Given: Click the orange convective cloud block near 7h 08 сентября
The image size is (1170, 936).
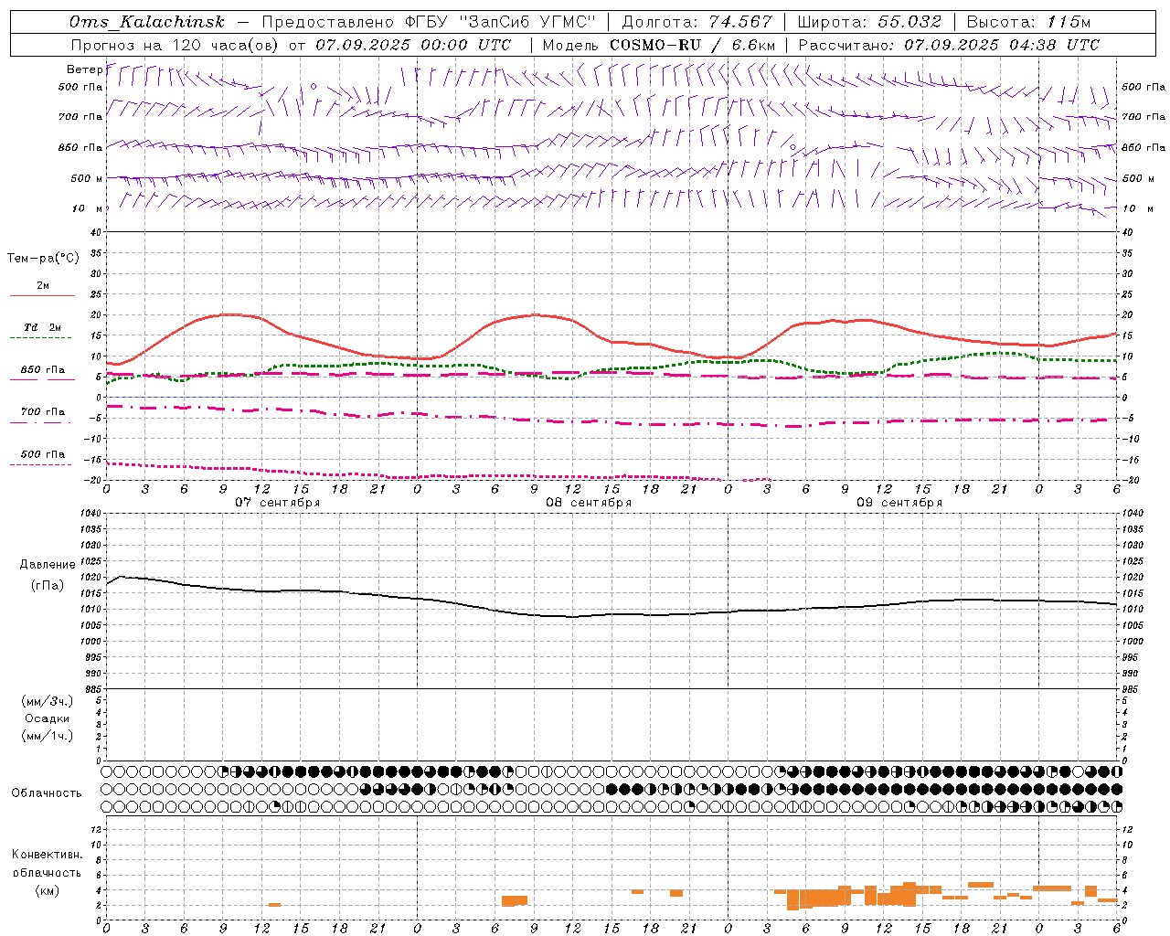Looking at the screenshot, I should click(x=515, y=900).
